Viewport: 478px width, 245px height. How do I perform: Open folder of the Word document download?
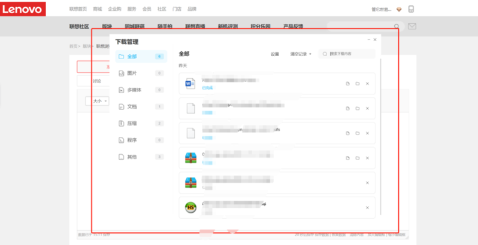[x=357, y=84]
